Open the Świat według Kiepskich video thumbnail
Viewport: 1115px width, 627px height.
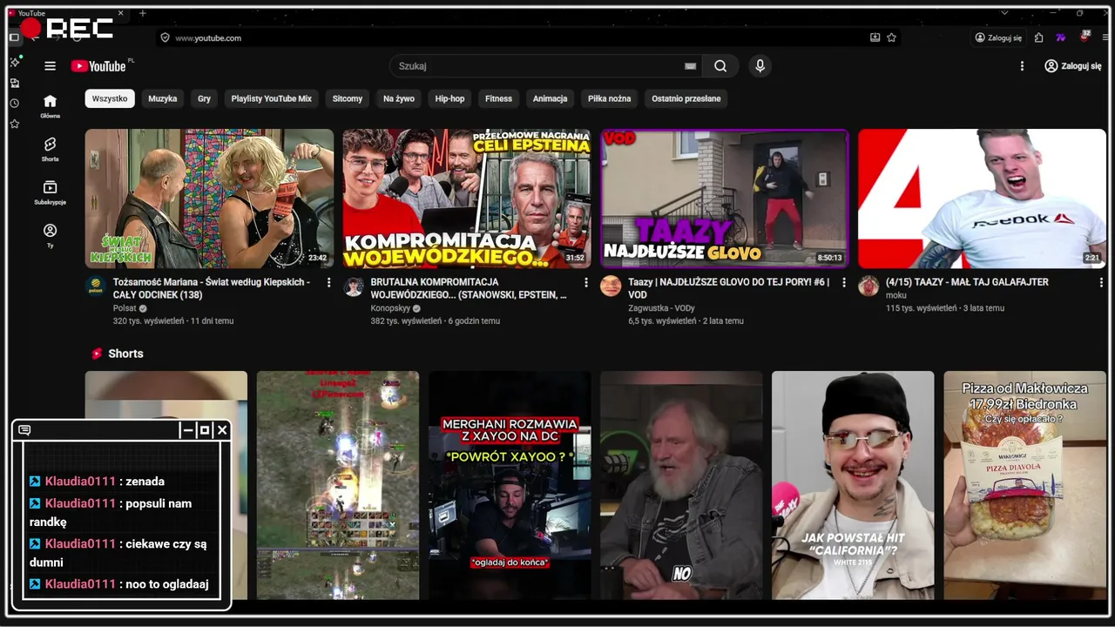tap(209, 199)
